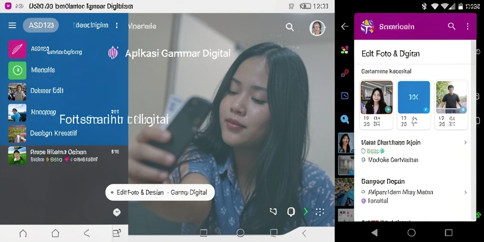Open the pink pencil ASD123 item

click(17, 49)
